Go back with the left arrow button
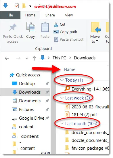This screenshot has width=113, height=158. click(x=7, y=58)
